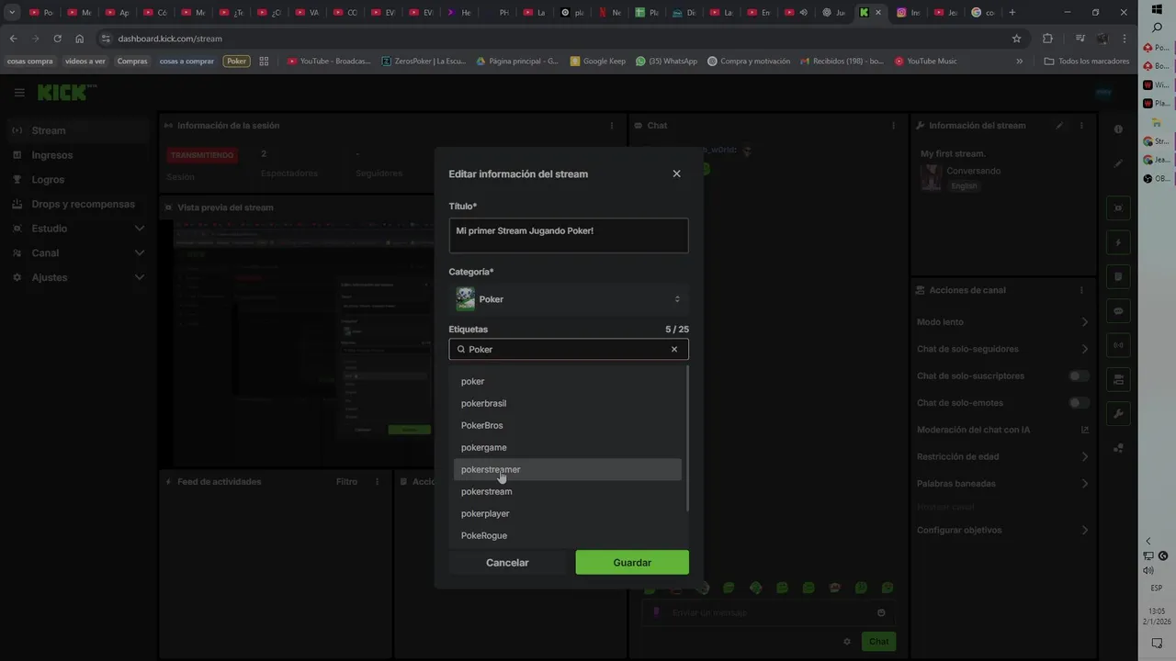The height and width of the screenshot is (661, 1176).
Task: Select the pokergame tag suggestion
Action: coord(568,447)
